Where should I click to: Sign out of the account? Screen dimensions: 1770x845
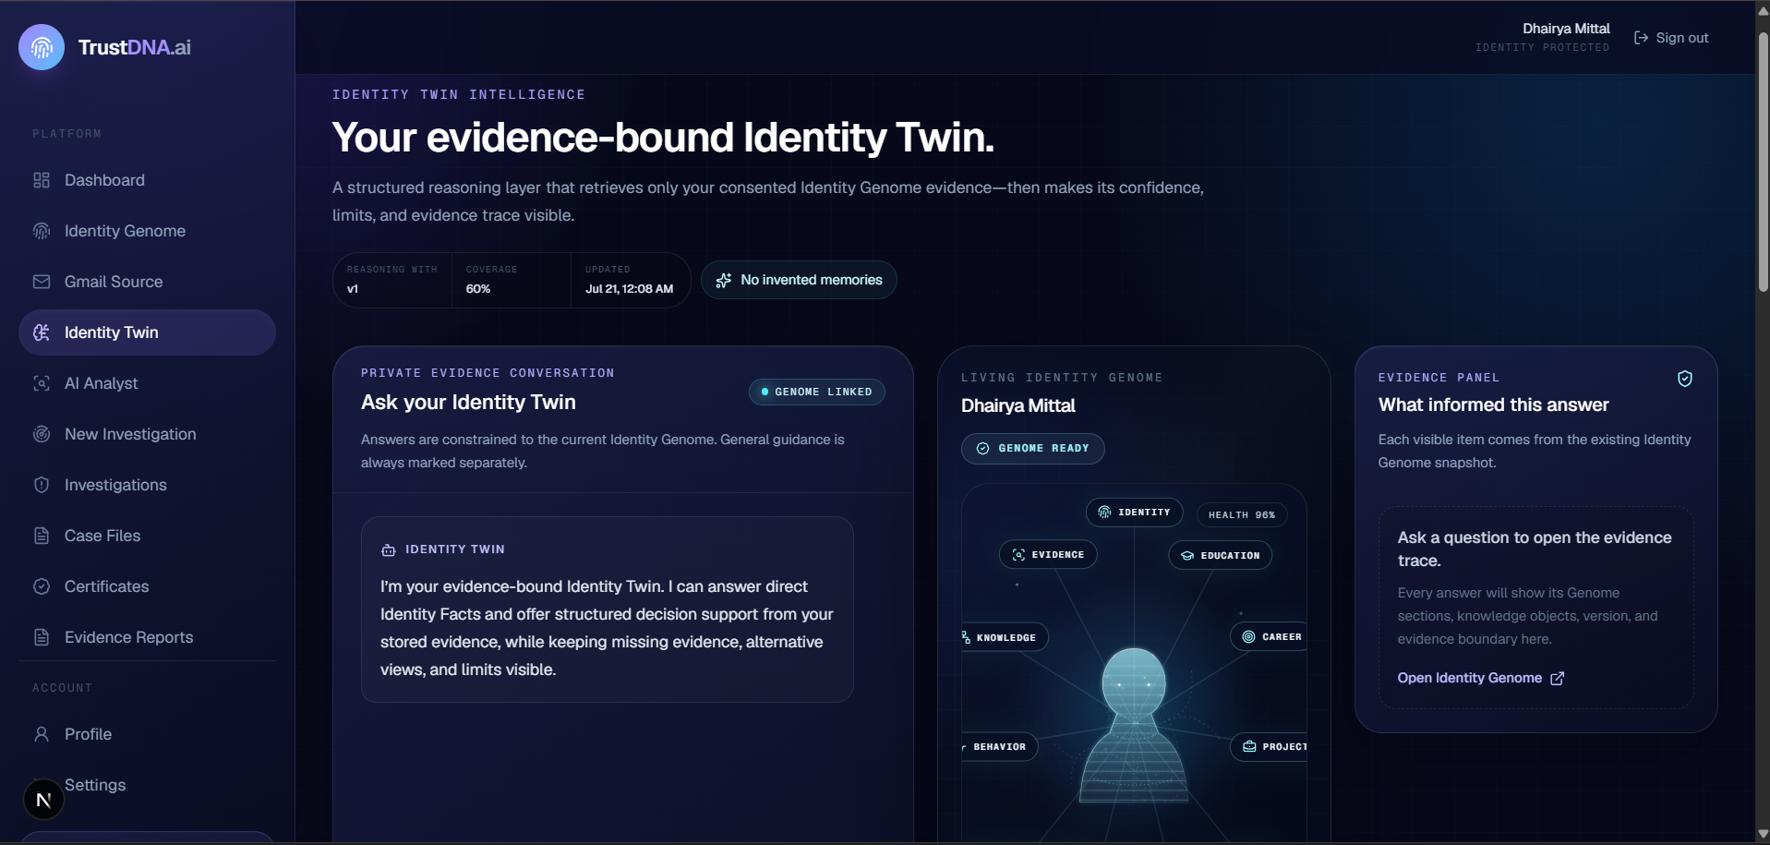(1671, 38)
